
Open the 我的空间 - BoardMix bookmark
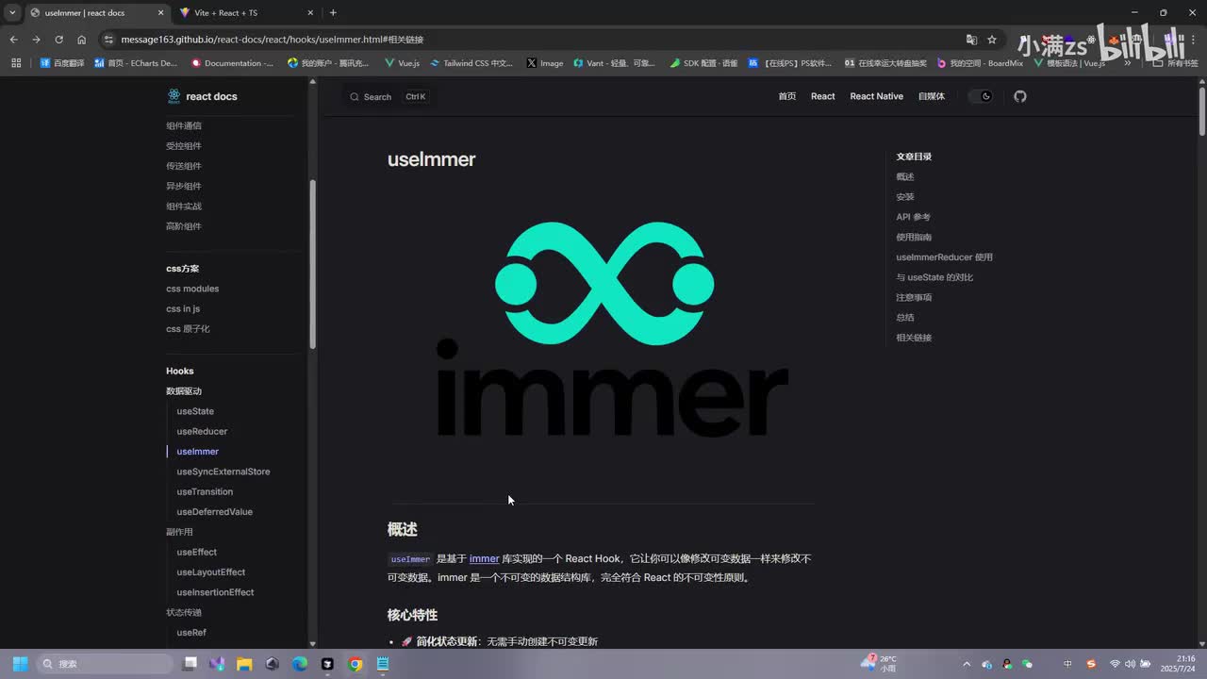(x=980, y=63)
